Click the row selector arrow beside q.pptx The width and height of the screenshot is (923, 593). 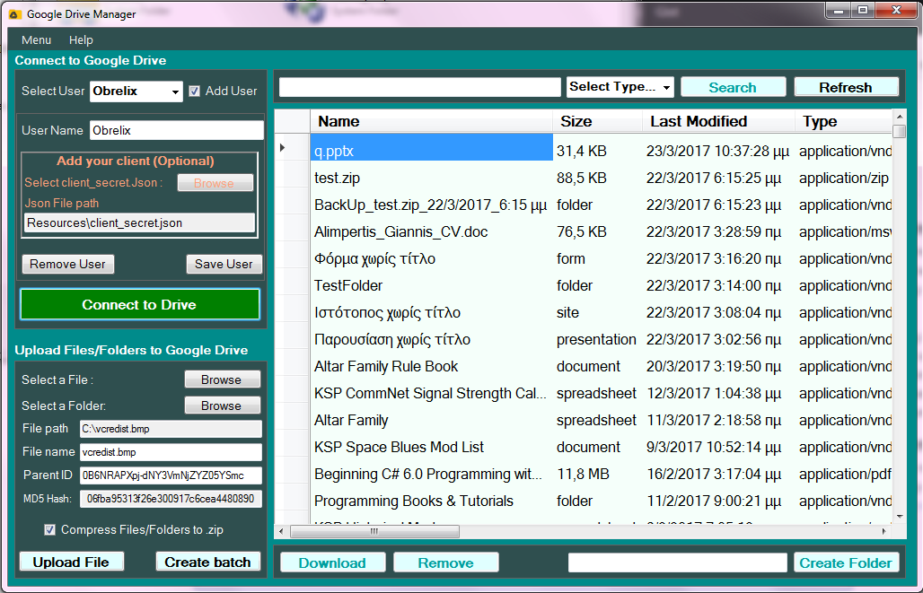click(283, 148)
